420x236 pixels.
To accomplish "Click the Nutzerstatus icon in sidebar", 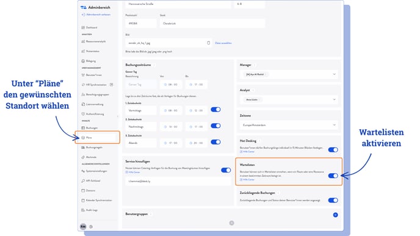I will [83, 51].
